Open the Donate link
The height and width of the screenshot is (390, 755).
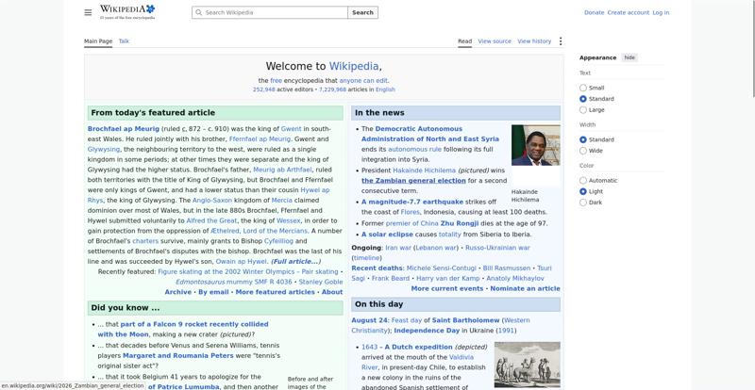tap(594, 12)
